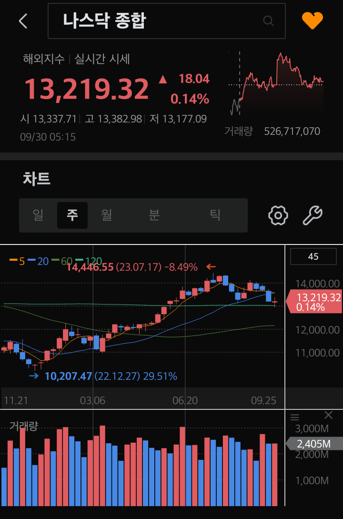343x519 pixels.
Task: Switch to the 틱 tick tab
Action: click(x=215, y=215)
